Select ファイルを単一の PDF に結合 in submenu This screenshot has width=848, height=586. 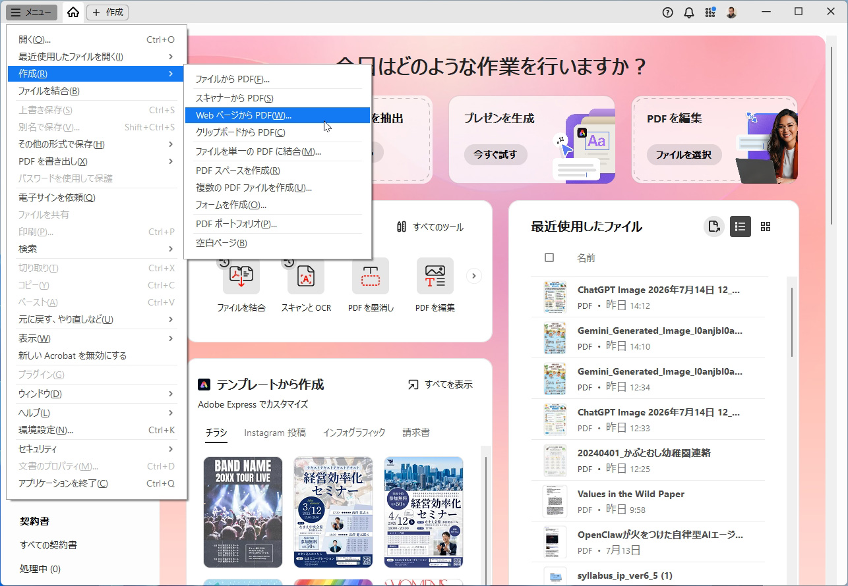click(x=278, y=151)
